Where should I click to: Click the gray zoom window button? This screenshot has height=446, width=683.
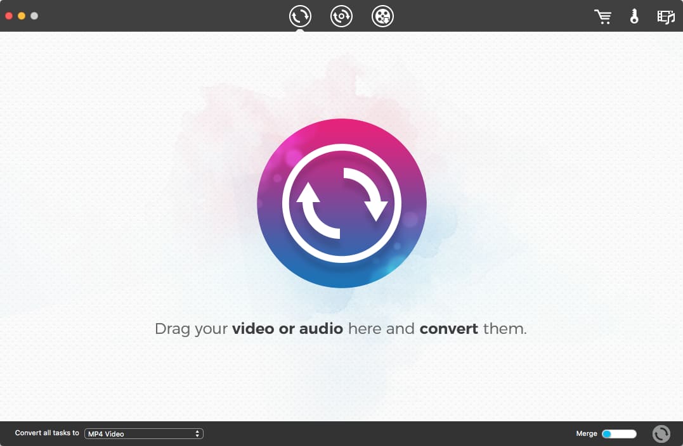tap(34, 16)
